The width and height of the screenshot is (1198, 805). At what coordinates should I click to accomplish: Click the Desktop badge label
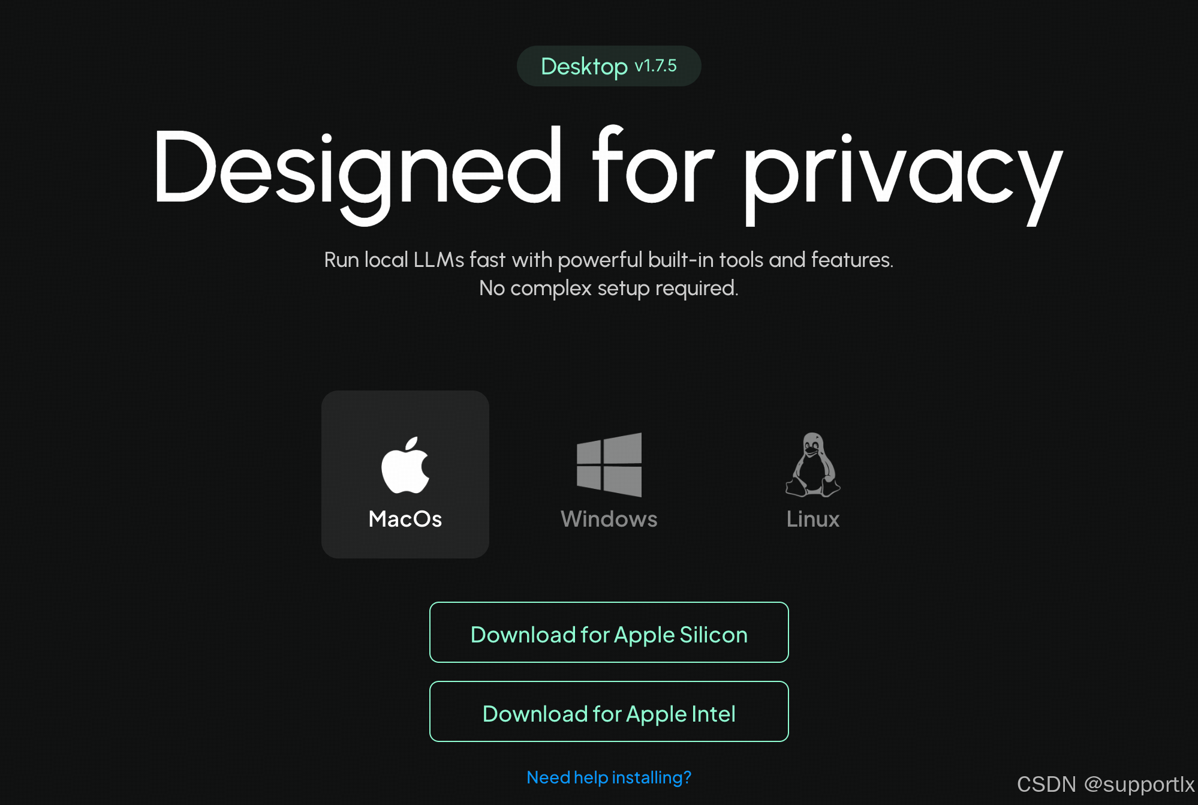point(584,67)
